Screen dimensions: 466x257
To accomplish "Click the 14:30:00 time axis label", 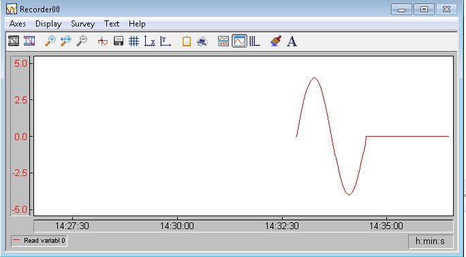I will tap(177, 226).
